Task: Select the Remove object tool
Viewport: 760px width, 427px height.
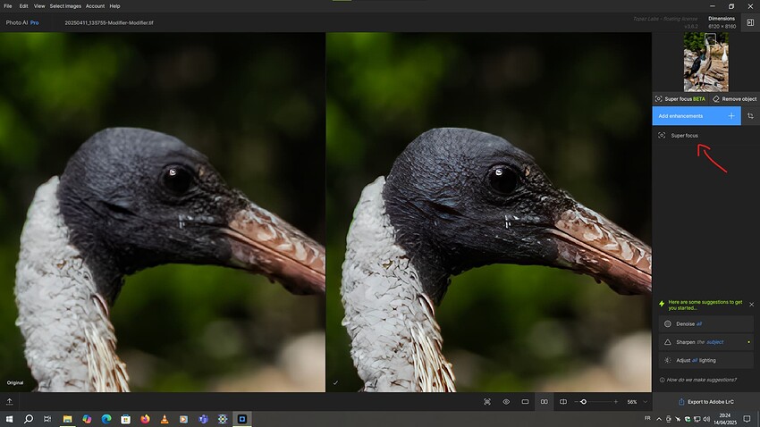Action: coord(734,99)
